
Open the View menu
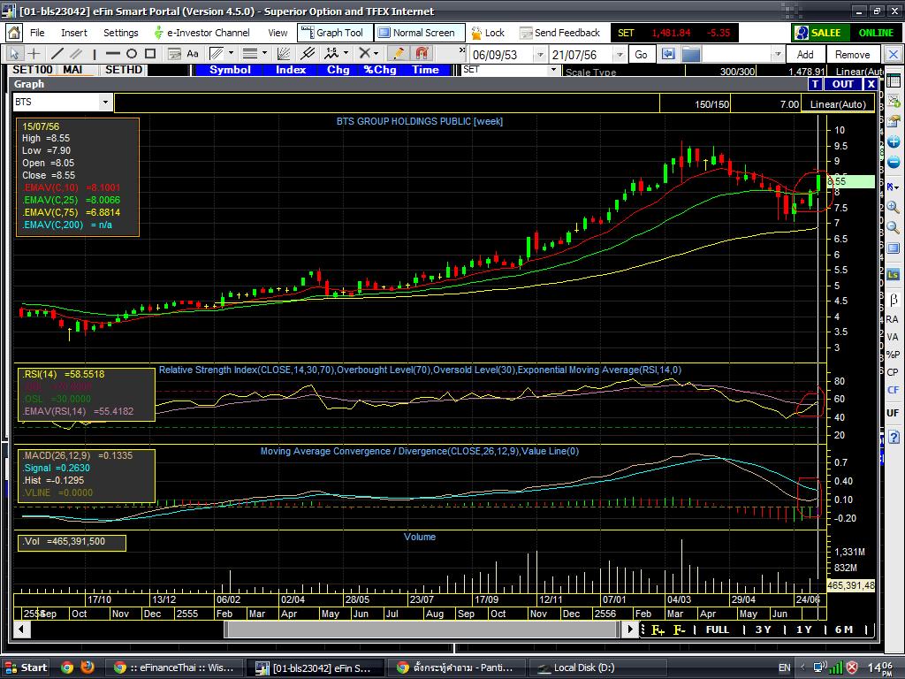tap(278, 33)
